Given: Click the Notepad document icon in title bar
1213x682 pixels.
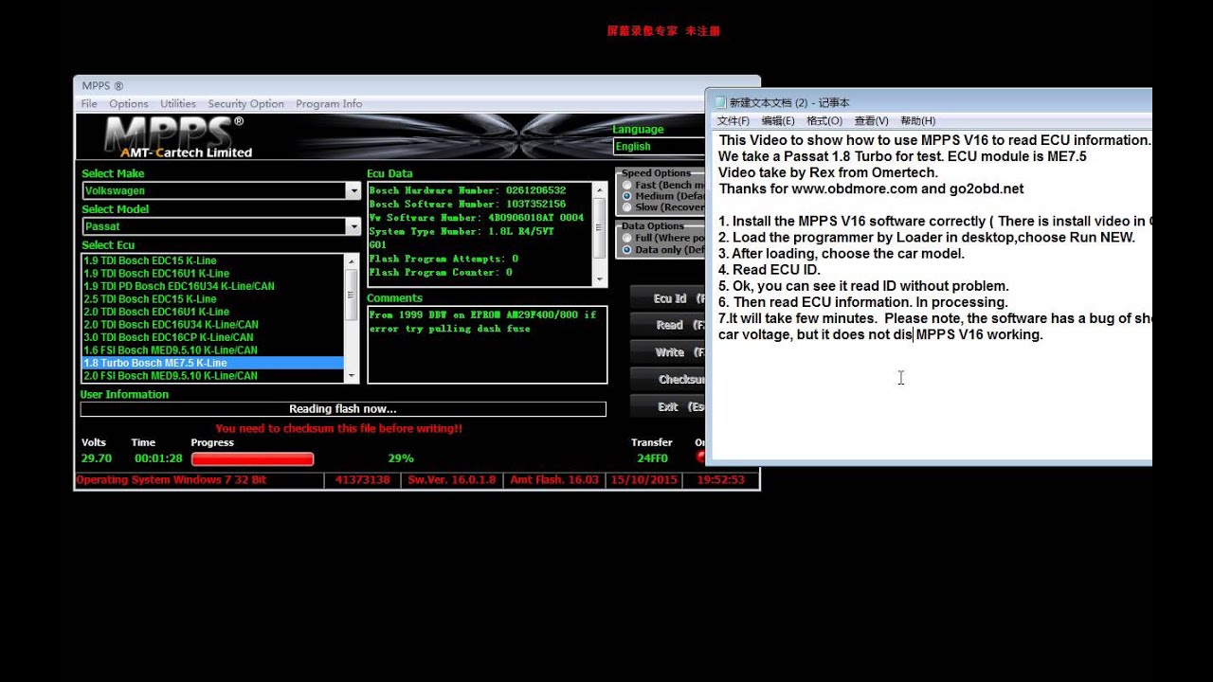Looking at the screenshot, I should point(720,102).
